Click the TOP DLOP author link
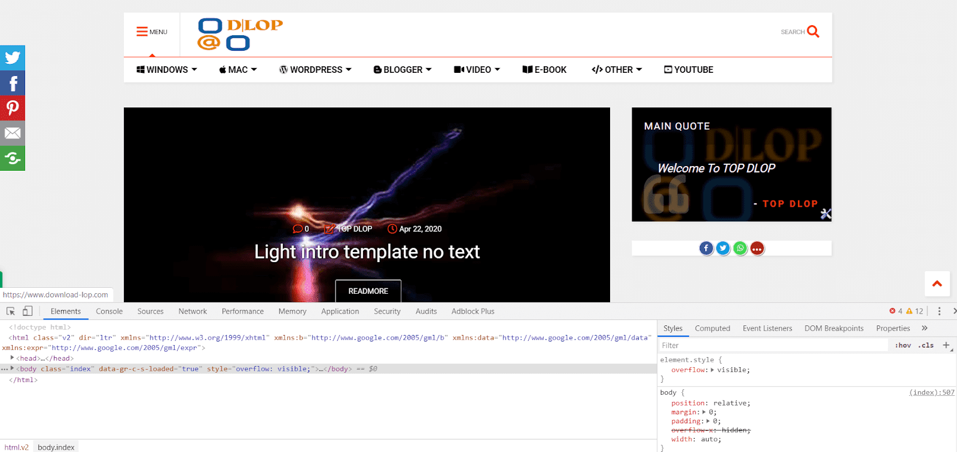 355,229
